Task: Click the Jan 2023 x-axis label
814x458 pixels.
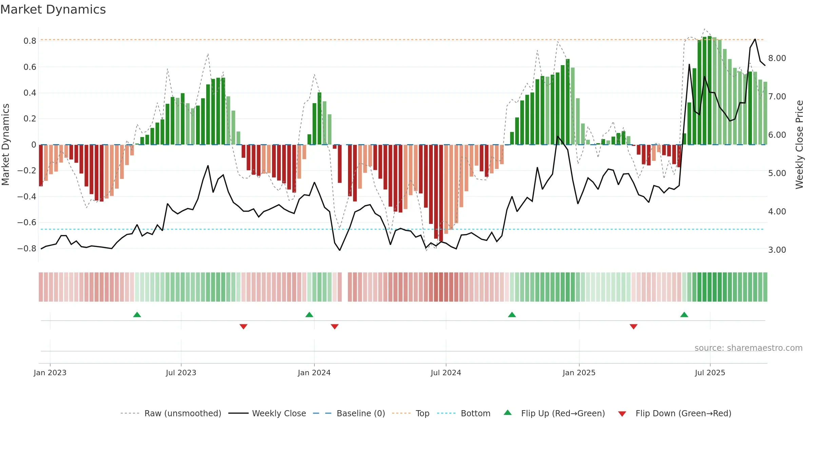Action: [x=50, y=373]
